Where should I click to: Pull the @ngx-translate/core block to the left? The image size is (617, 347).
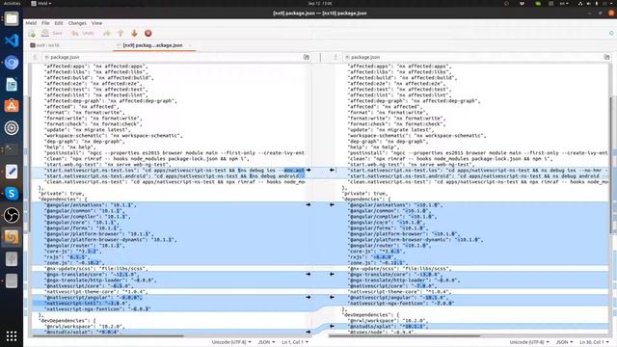[x=332, y=274]
